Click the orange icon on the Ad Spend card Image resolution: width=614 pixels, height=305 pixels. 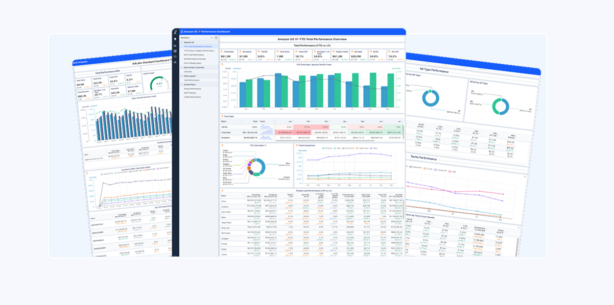(240, 52)
